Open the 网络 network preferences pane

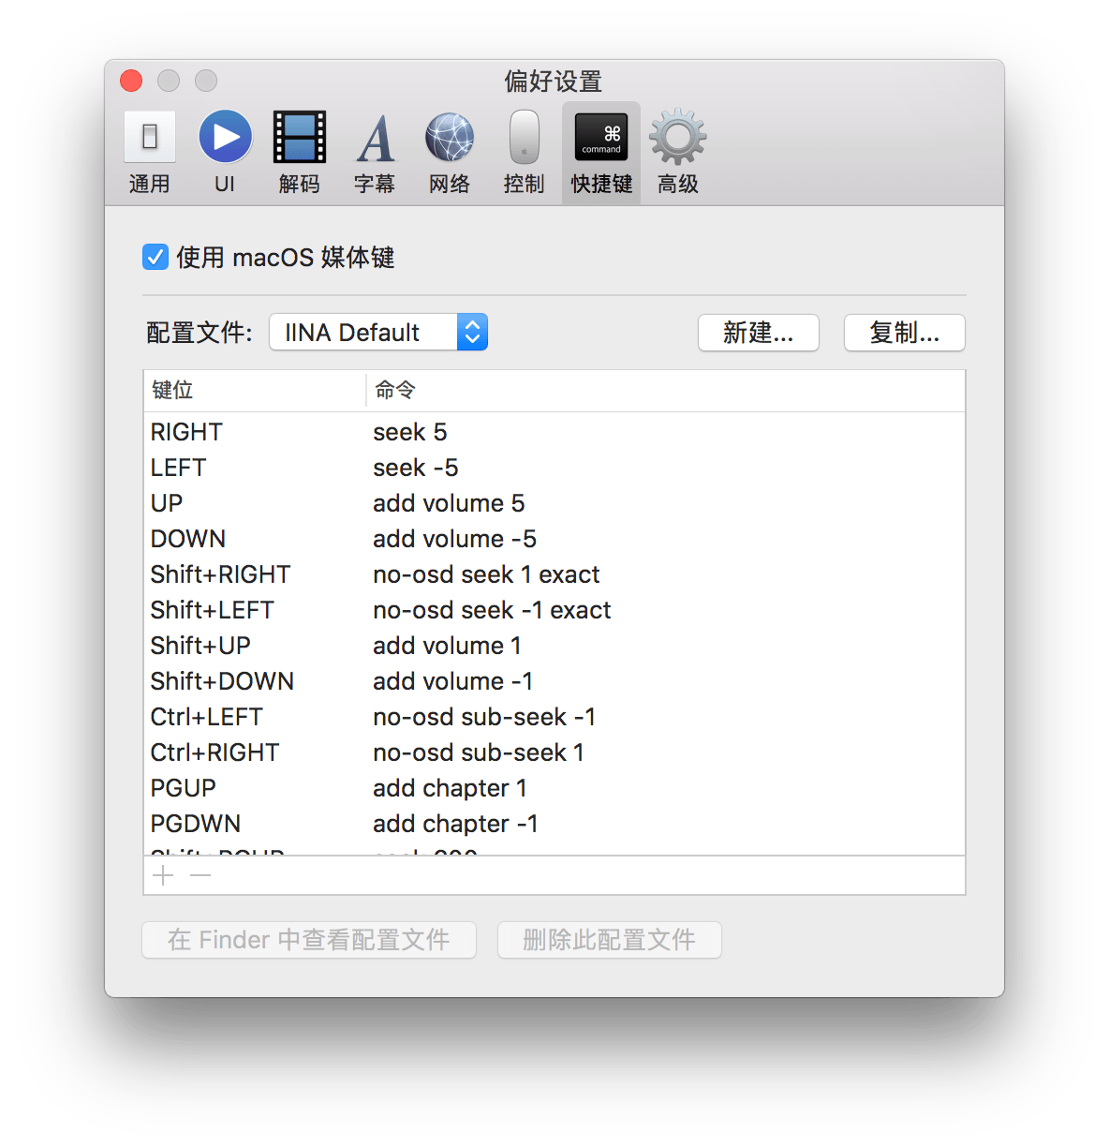tap(450, 153)
